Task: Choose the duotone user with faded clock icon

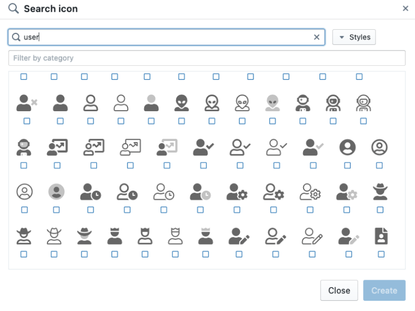Action: coord(200,192)
